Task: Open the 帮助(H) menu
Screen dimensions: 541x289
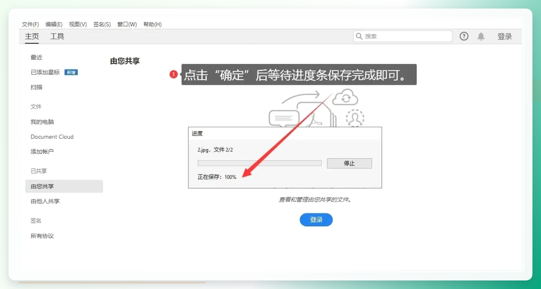Action: coord(152,24)
